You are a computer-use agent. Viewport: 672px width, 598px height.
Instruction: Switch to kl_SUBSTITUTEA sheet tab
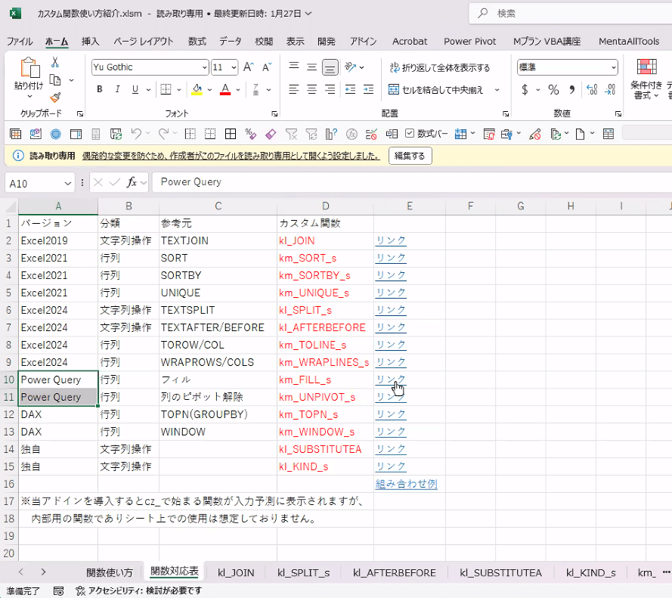(x=500, y=573)
